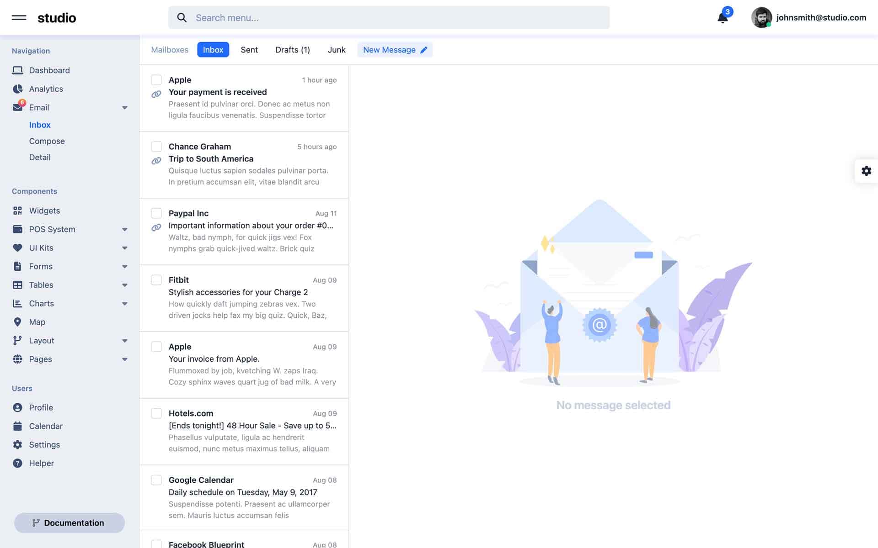Check the Chance Graham email checkbox

click(156, 147)
